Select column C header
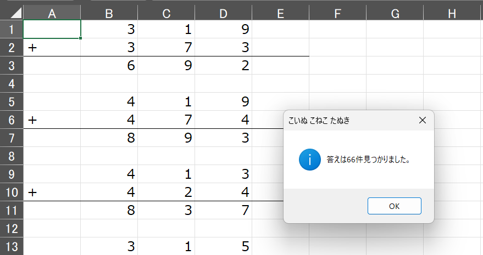Screen dimensions: 483x255 click(166, 14)
